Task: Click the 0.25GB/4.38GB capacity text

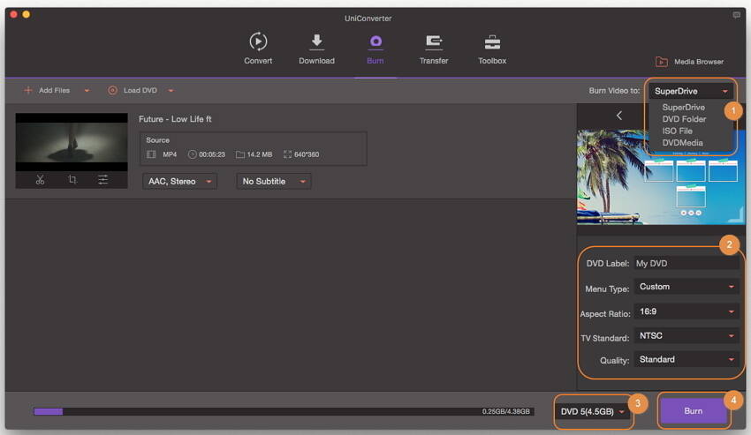Action: click(505, 411)
